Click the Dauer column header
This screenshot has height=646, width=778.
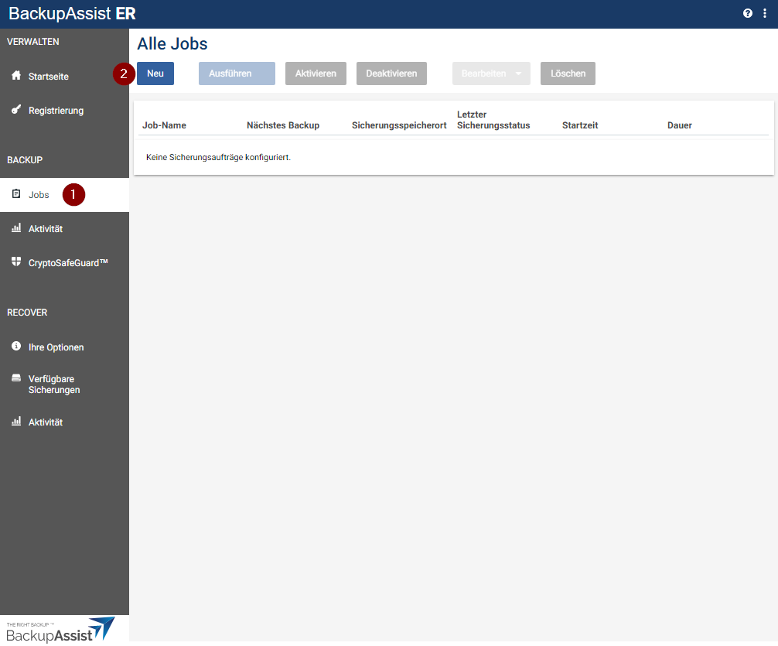[x=679, y=125]
